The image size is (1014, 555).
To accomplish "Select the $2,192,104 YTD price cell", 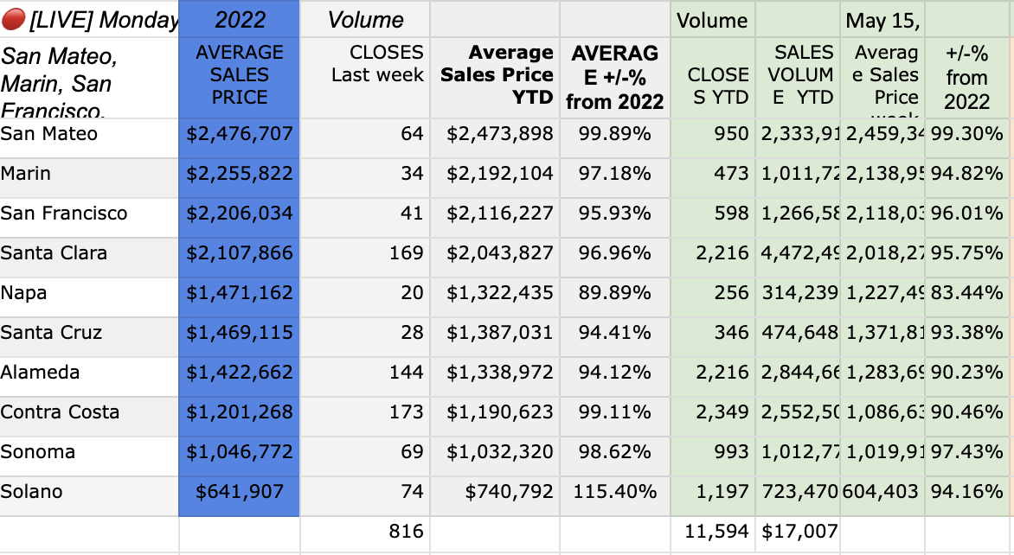I will pyautogui.click(x=495, y=178).
